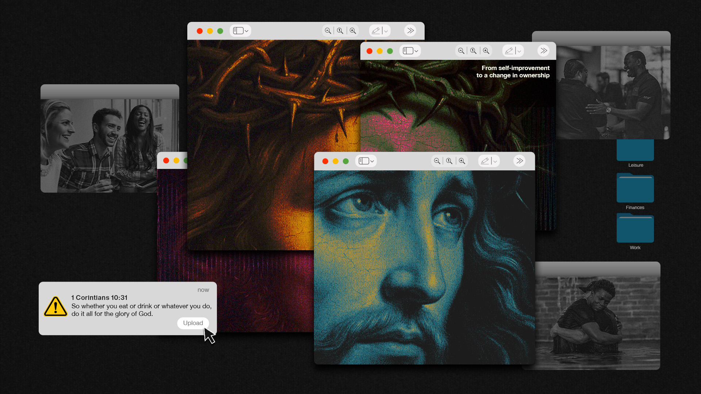This screenshot has height=394, width=701.
Task: Open the Finances folder
Action: (635, 189)
